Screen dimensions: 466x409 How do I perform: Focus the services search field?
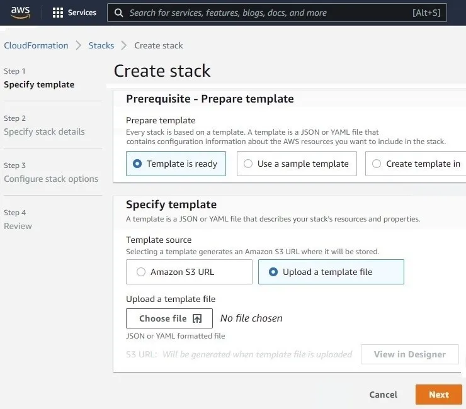pyautogui.click(x=276, y=13)
